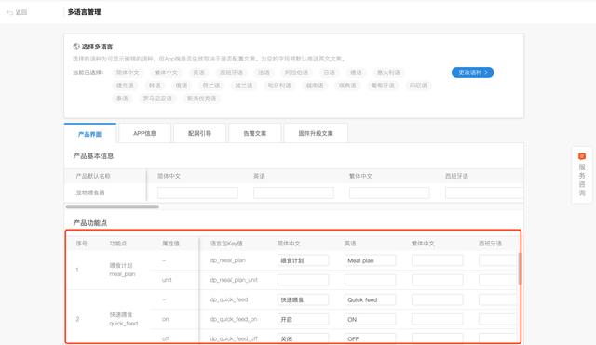Screen dimensions: 596x345
Task: Click the 繁体中文 input for dp_quick_feed_on
Action: coord(437,320)
